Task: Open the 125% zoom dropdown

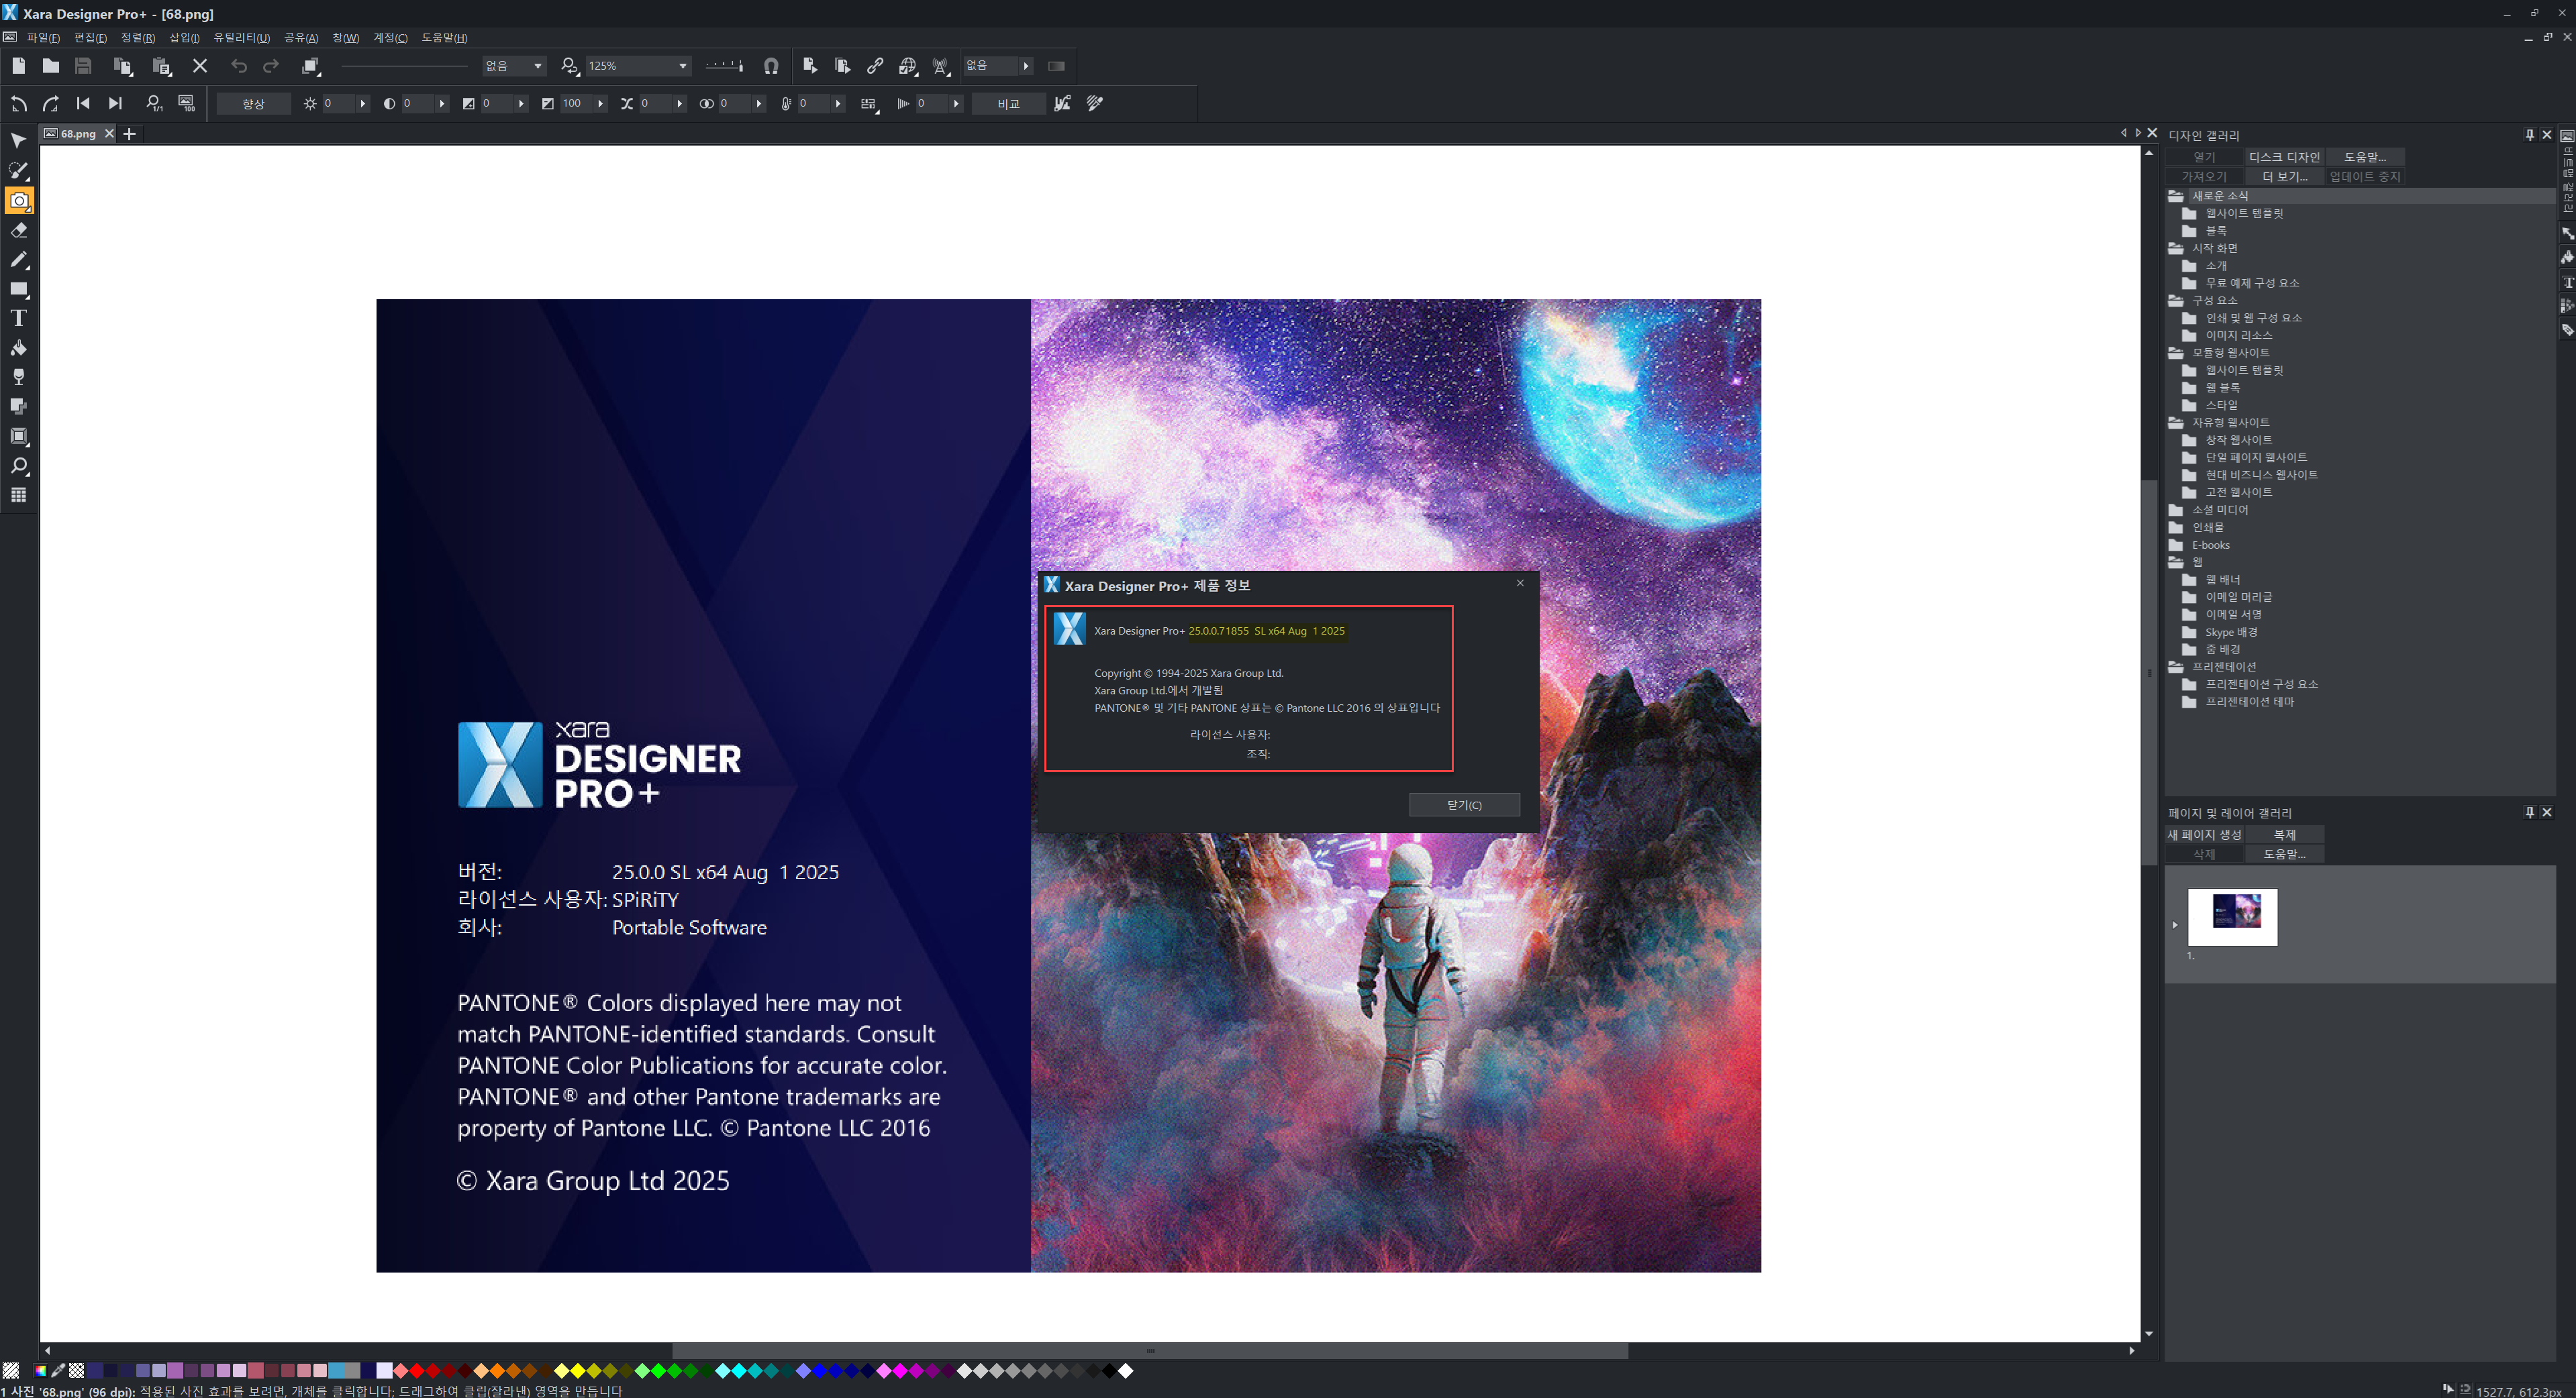Action: pos(683,66)
